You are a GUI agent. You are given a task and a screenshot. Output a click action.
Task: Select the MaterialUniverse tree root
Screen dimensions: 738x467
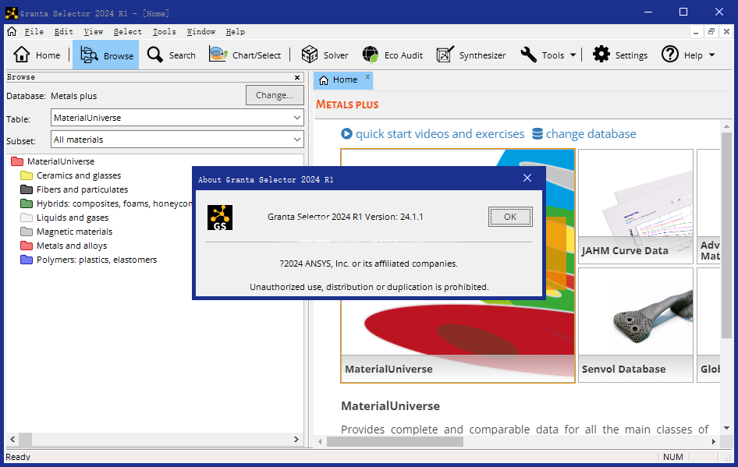(61, 161)
